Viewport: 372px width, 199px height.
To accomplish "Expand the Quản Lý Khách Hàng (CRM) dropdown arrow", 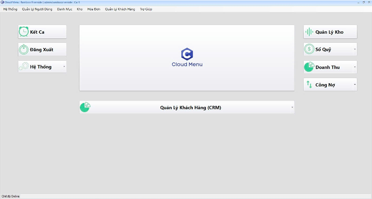I will pos(292,107).
